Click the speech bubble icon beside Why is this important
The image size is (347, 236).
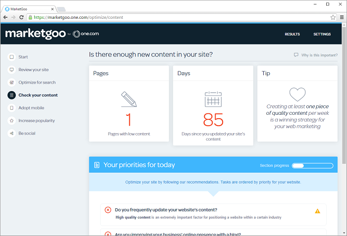[x=296, y=55]
